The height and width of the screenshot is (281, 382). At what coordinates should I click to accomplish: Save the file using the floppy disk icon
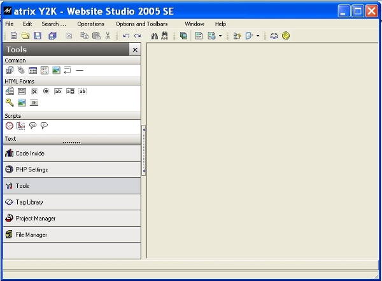(x=38, y=36)
